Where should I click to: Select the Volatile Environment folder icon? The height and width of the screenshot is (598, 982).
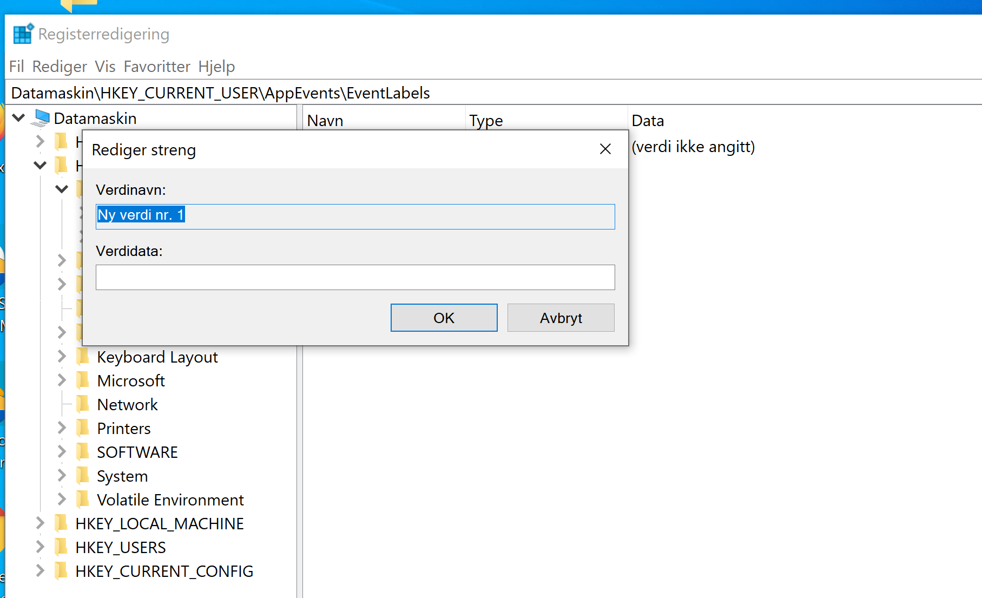click(84, 500)
